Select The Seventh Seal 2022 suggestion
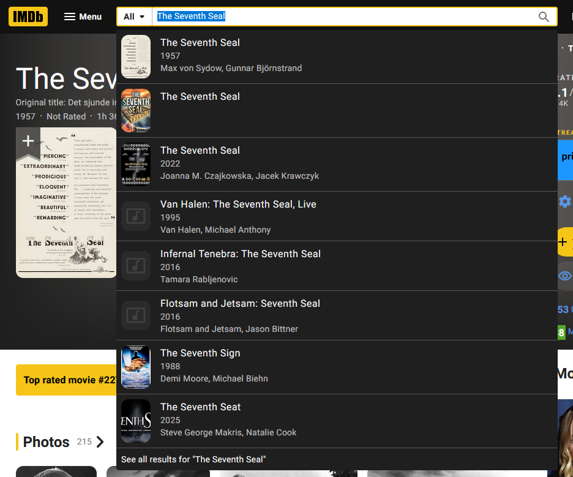 (x=337, y=165)
